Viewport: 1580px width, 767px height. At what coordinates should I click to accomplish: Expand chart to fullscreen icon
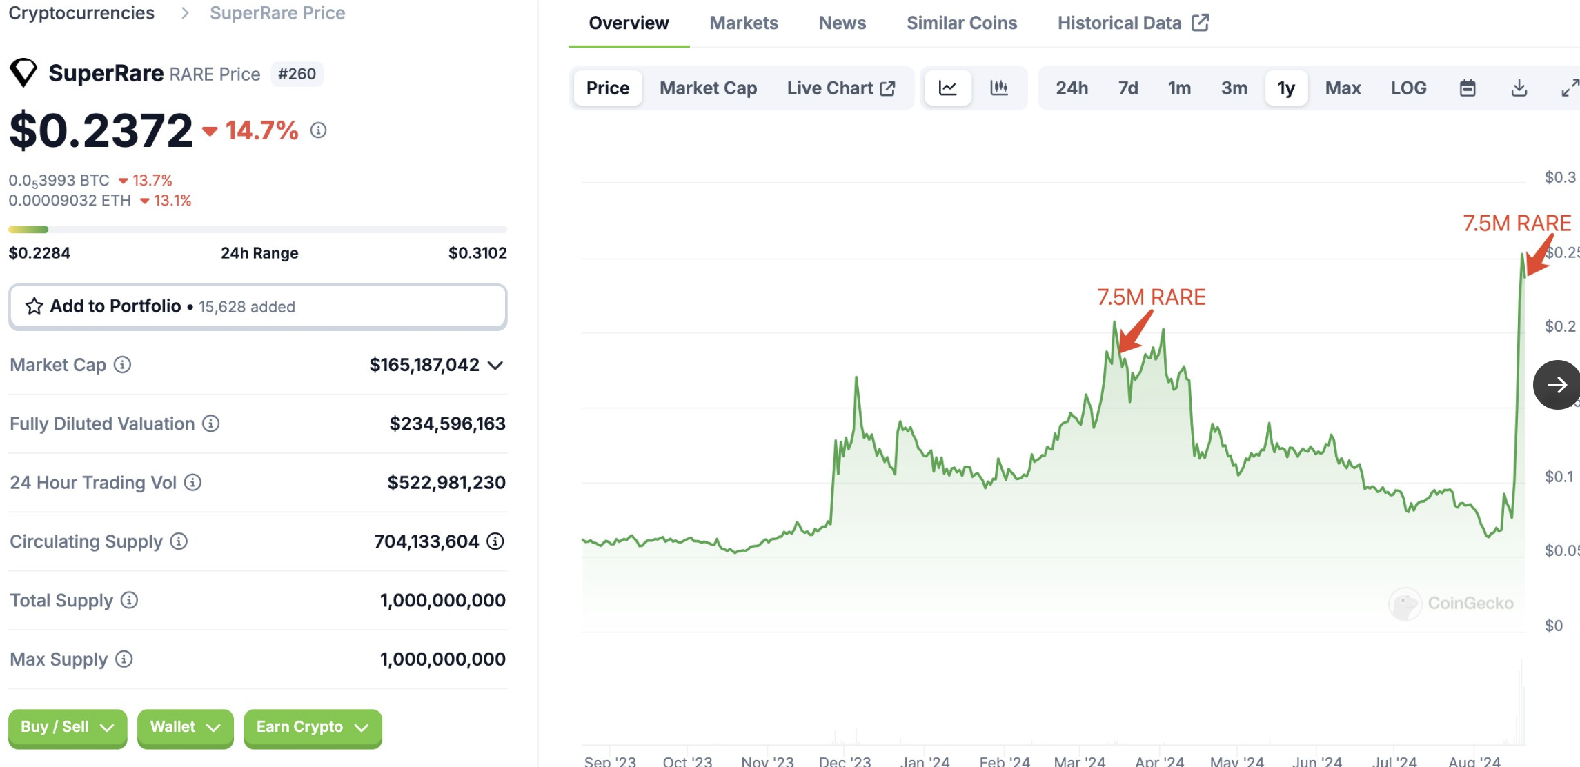tap(1570, 88)
